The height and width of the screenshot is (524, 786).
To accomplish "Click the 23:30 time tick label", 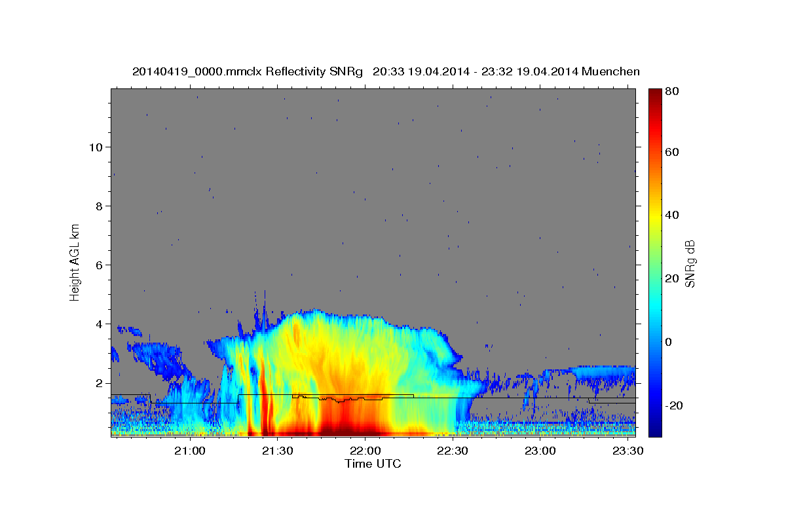I will 627,451.
